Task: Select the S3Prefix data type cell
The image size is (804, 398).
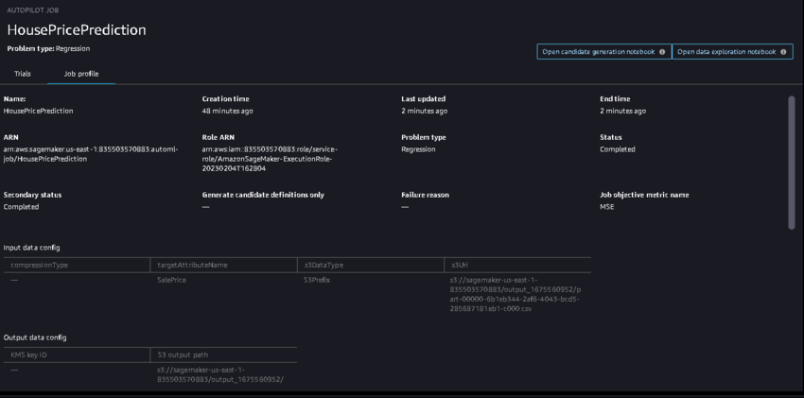Action: [x=317, y=280]
